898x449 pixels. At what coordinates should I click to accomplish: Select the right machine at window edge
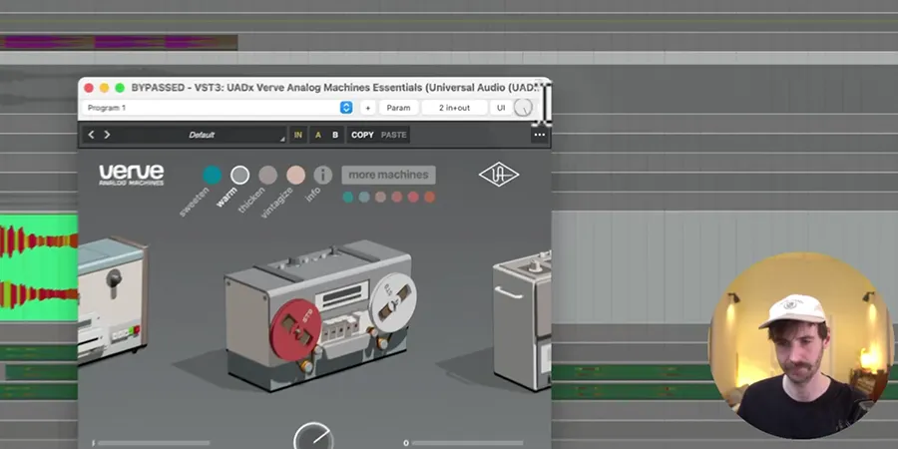522,320
